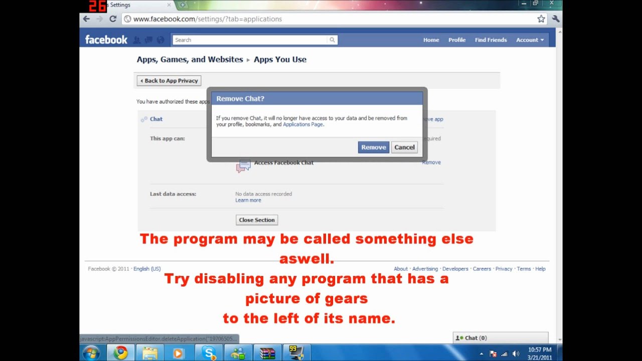
Task: Click the Chrome taskbar icon
Action: [x=120, y=353]
